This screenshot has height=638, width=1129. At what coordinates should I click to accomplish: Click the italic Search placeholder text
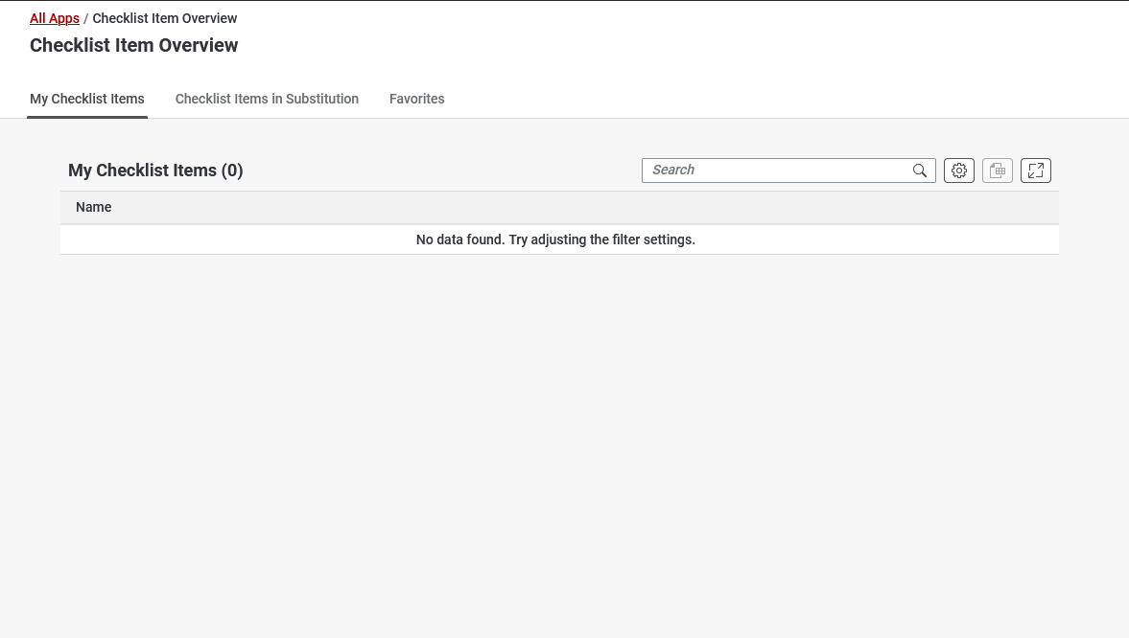coord(673,170)
